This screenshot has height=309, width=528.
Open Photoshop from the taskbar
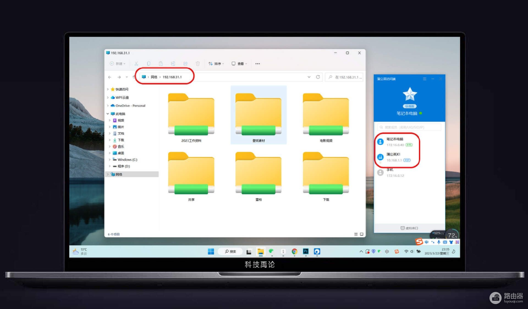[x=306, y=251]
